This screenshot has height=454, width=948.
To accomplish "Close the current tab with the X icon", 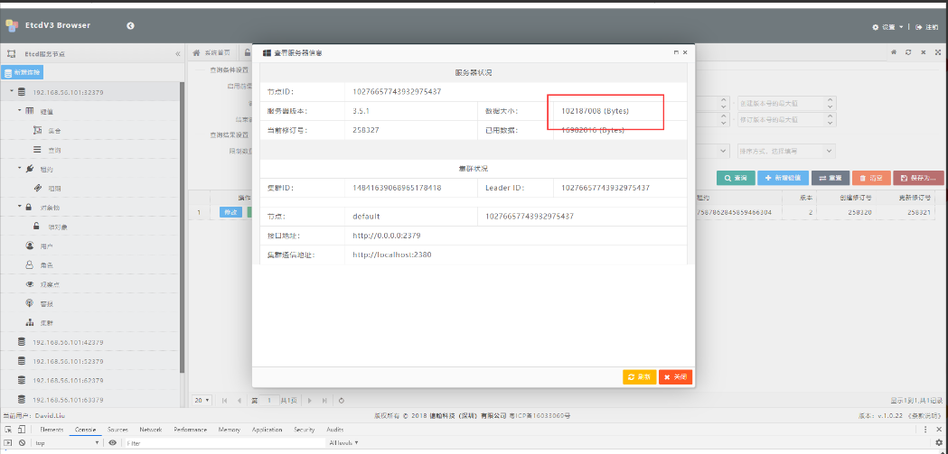I will click(924, 52).
